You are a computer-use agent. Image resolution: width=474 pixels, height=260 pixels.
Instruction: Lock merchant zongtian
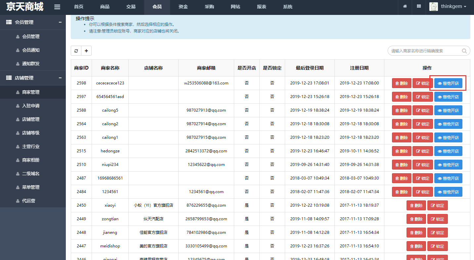click(x=438, y=219)
